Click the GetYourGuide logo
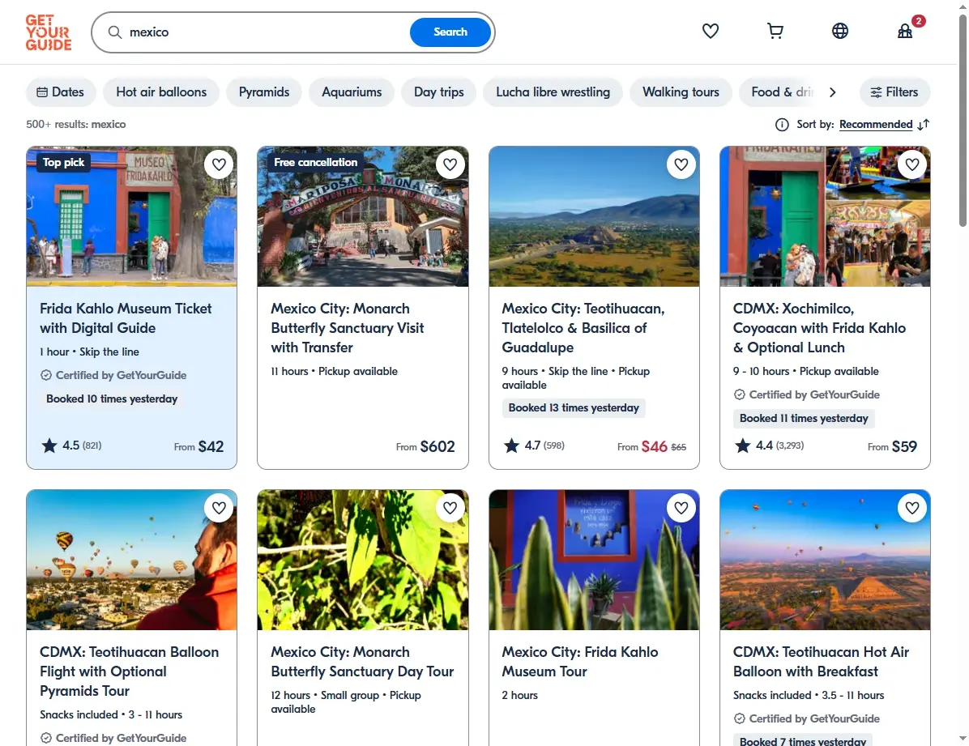This screenshot has width=969, height=746. click(48, 32)
